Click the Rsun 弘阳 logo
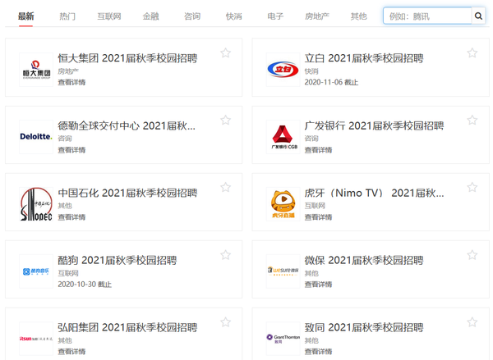Screen dimensions: 493x360 [36, 339]
